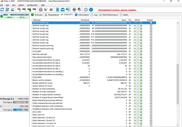182x127 pixels.
Task: Click the blue info about icon
Action: [91, 10]
